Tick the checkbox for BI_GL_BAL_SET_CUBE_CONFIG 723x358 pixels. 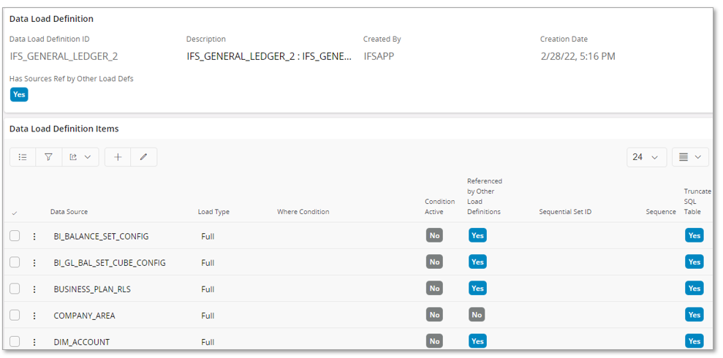pyautogui.click(x=15, y=262)
